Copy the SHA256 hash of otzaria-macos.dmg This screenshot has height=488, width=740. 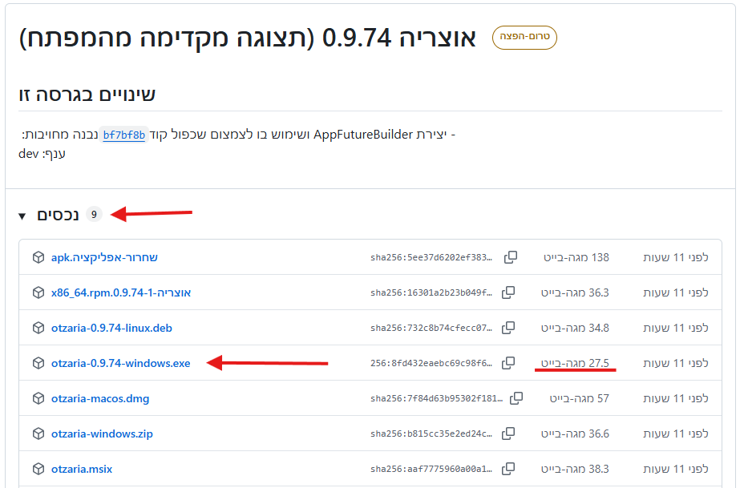coord(516,398)
